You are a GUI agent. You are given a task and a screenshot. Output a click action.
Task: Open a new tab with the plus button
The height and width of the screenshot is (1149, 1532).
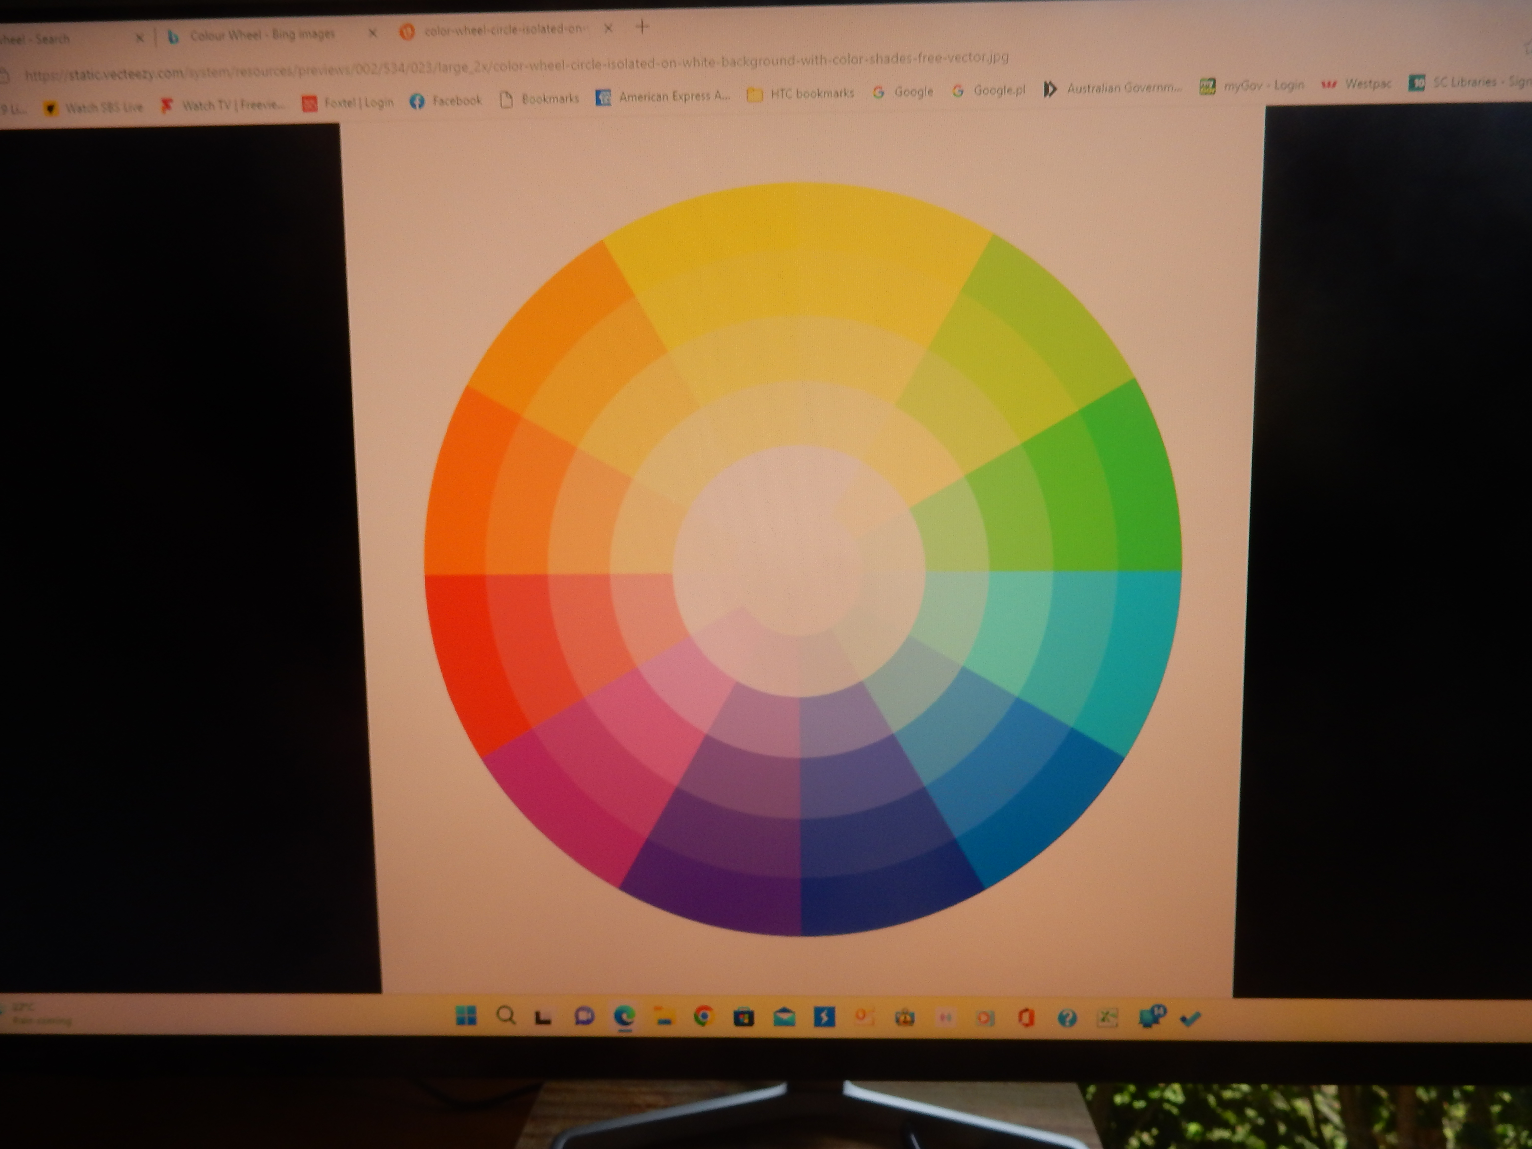642,27
